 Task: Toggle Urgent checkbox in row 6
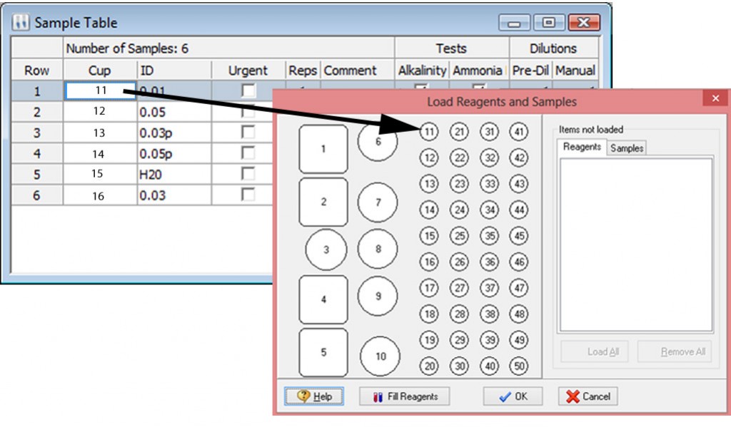(x=248, y=195)
